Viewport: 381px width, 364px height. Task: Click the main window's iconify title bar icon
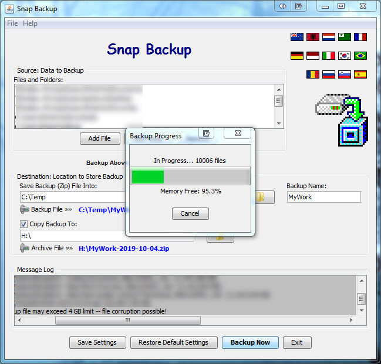[299, 6]
